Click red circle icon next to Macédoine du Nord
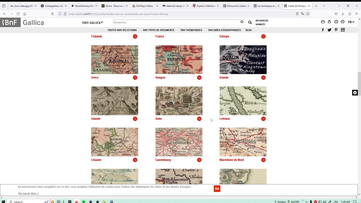361x203 pixels. 263,160
